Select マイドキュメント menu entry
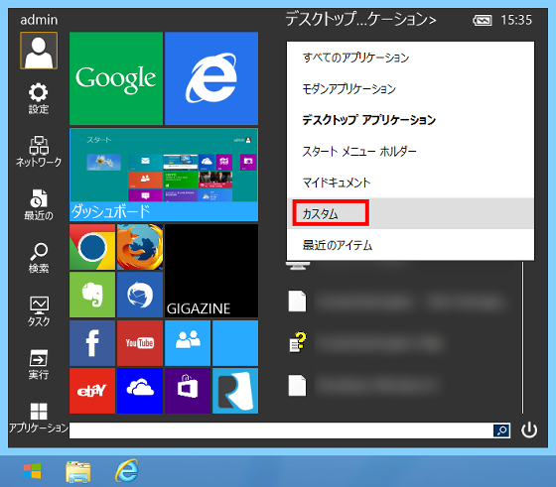The width and height of the screenshot is (556, 487). pyautogui.click(x=410, y=183)
